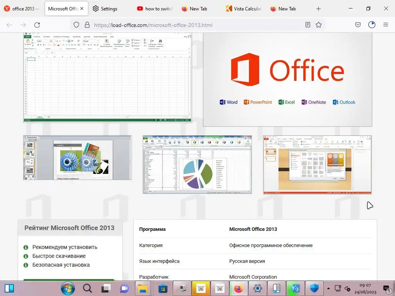This screenshot has height=296, width=395.
Task: Open the PowerPoint templates dialog thumbnail
Action: pyautogui.click(x=317, y=165)
